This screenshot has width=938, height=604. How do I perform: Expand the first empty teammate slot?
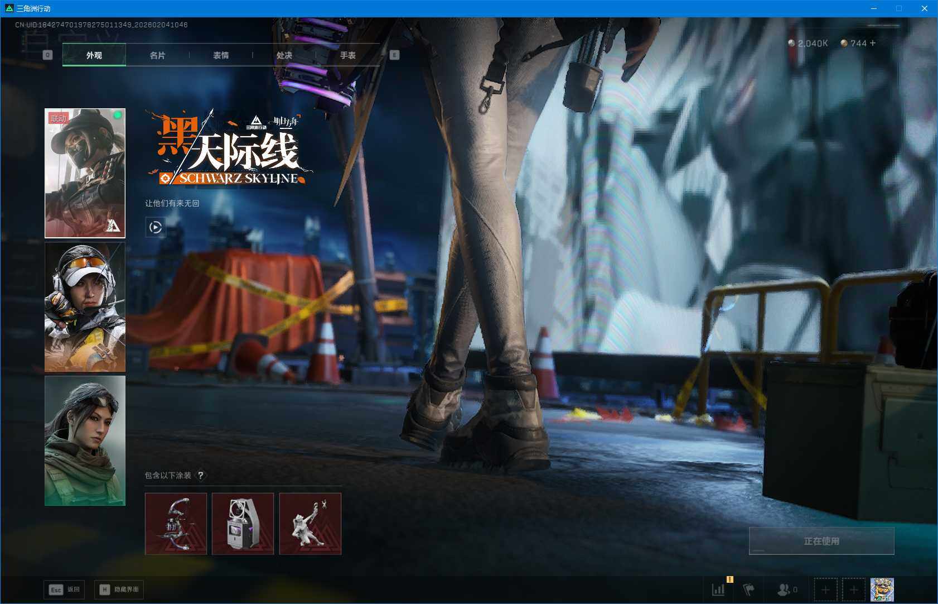pyautogui.click(x=825, y=589)
